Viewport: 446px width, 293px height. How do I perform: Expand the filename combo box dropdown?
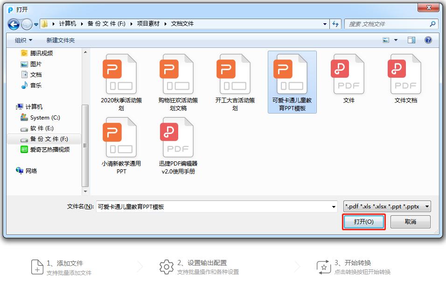click(x=333, y=206)
